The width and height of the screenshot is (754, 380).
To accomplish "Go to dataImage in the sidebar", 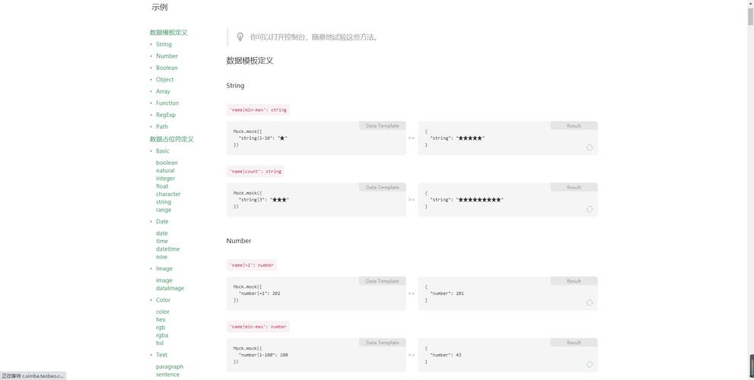I will 170,288.
